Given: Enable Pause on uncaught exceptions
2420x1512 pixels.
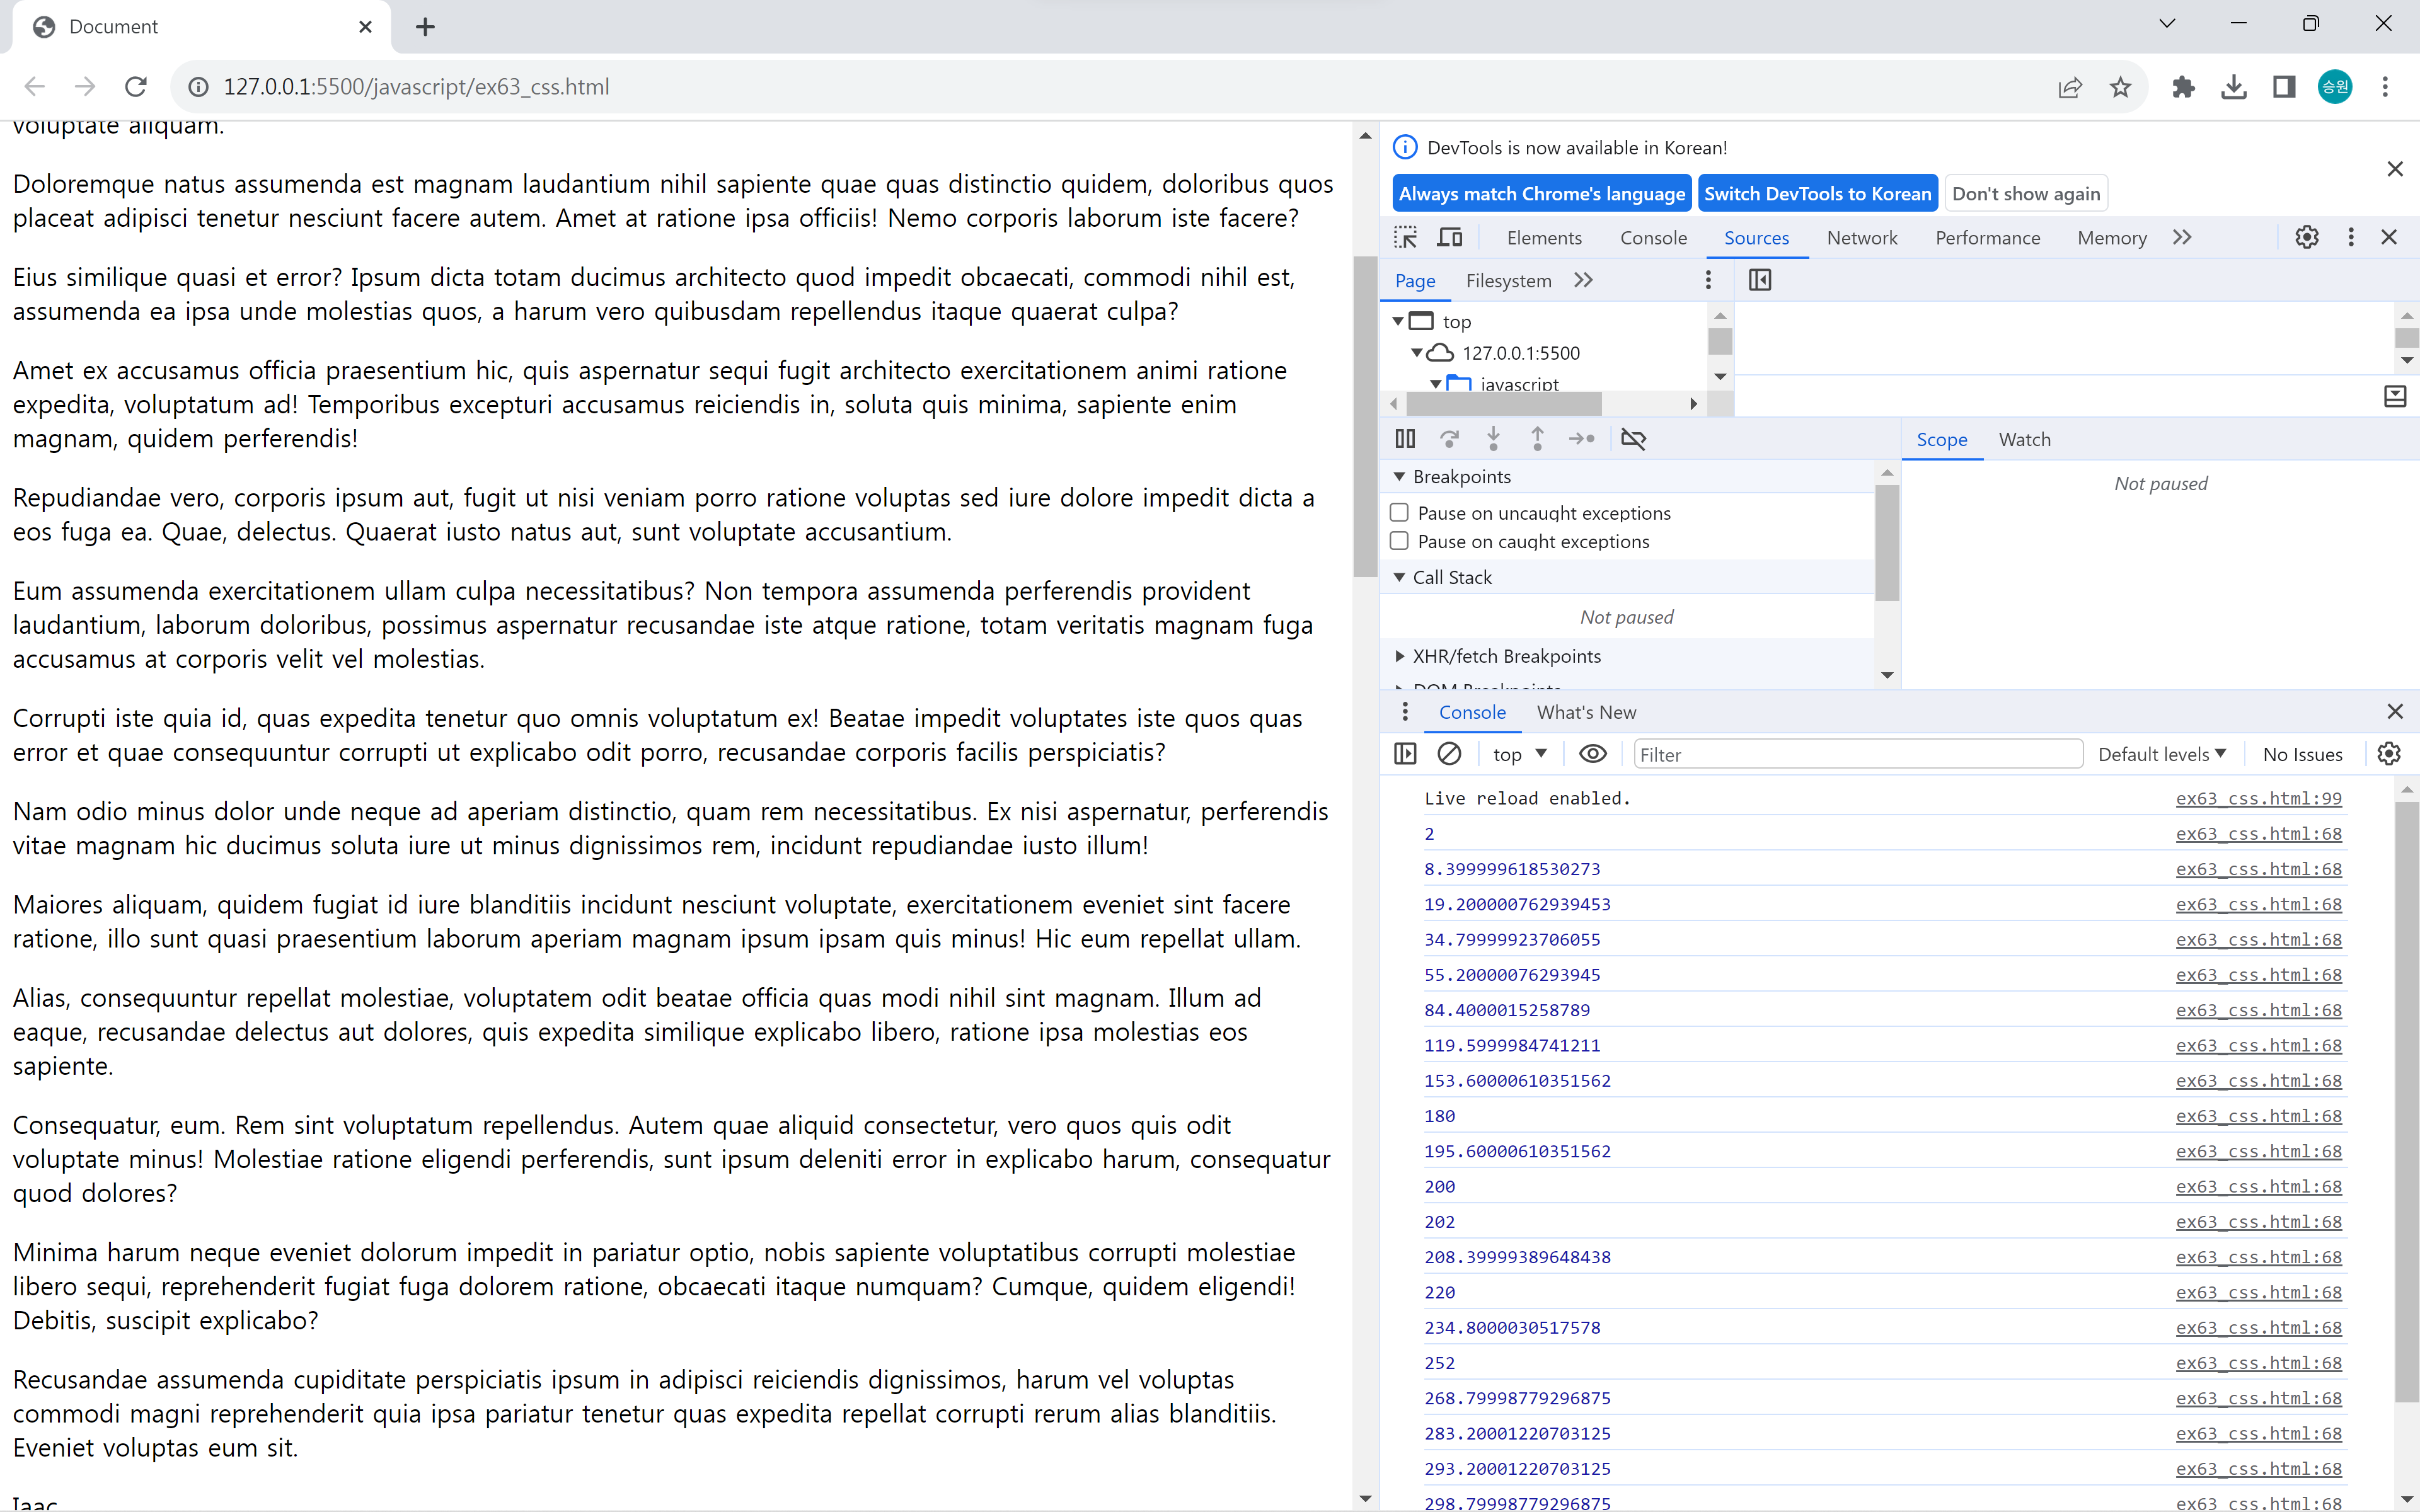Looking at the screenshot, I should (x=1400, y=513).
